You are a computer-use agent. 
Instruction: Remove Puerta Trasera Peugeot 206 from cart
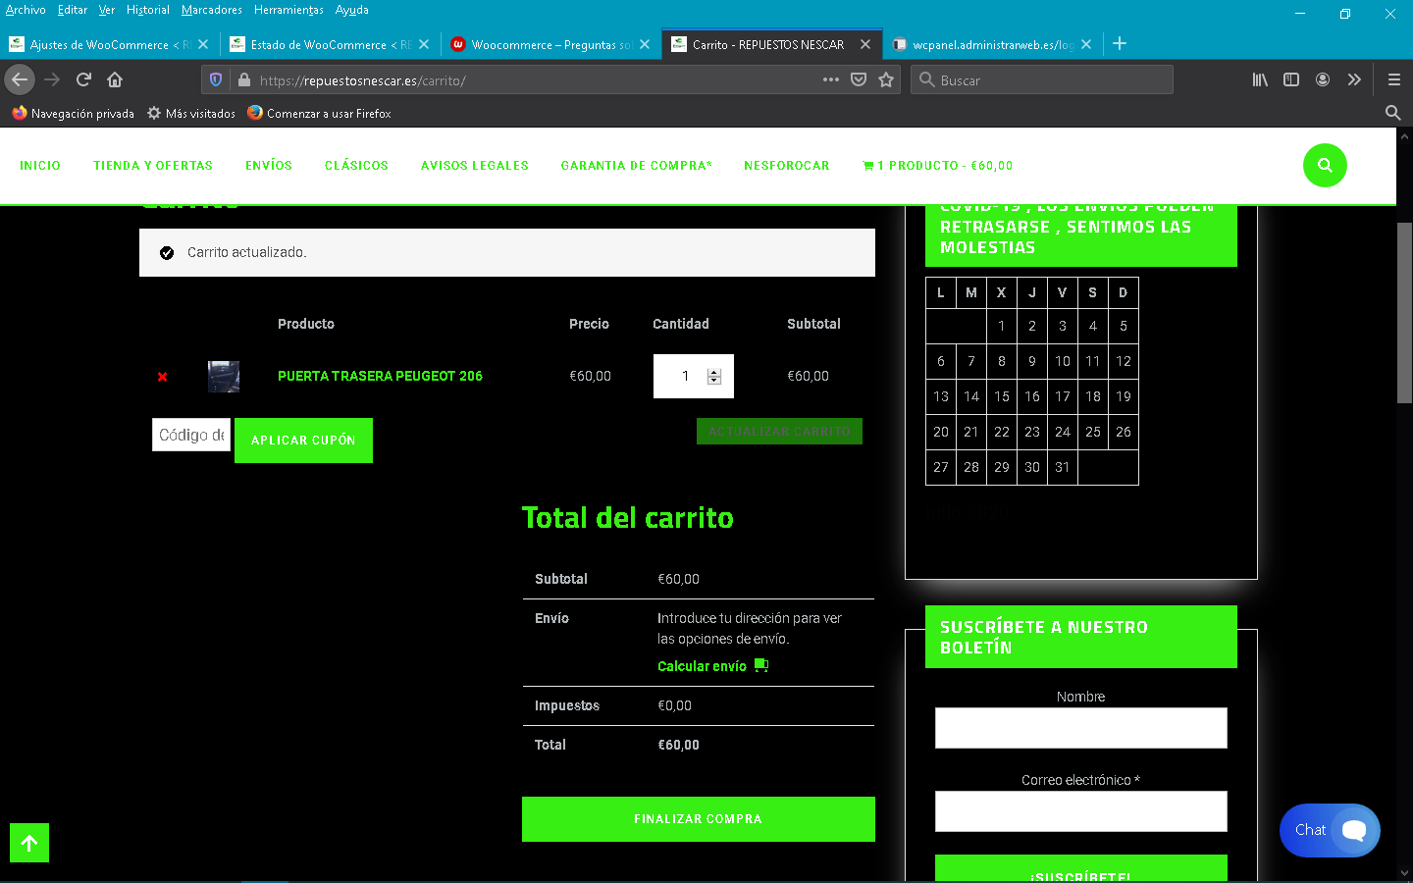(x=163, y=377)
